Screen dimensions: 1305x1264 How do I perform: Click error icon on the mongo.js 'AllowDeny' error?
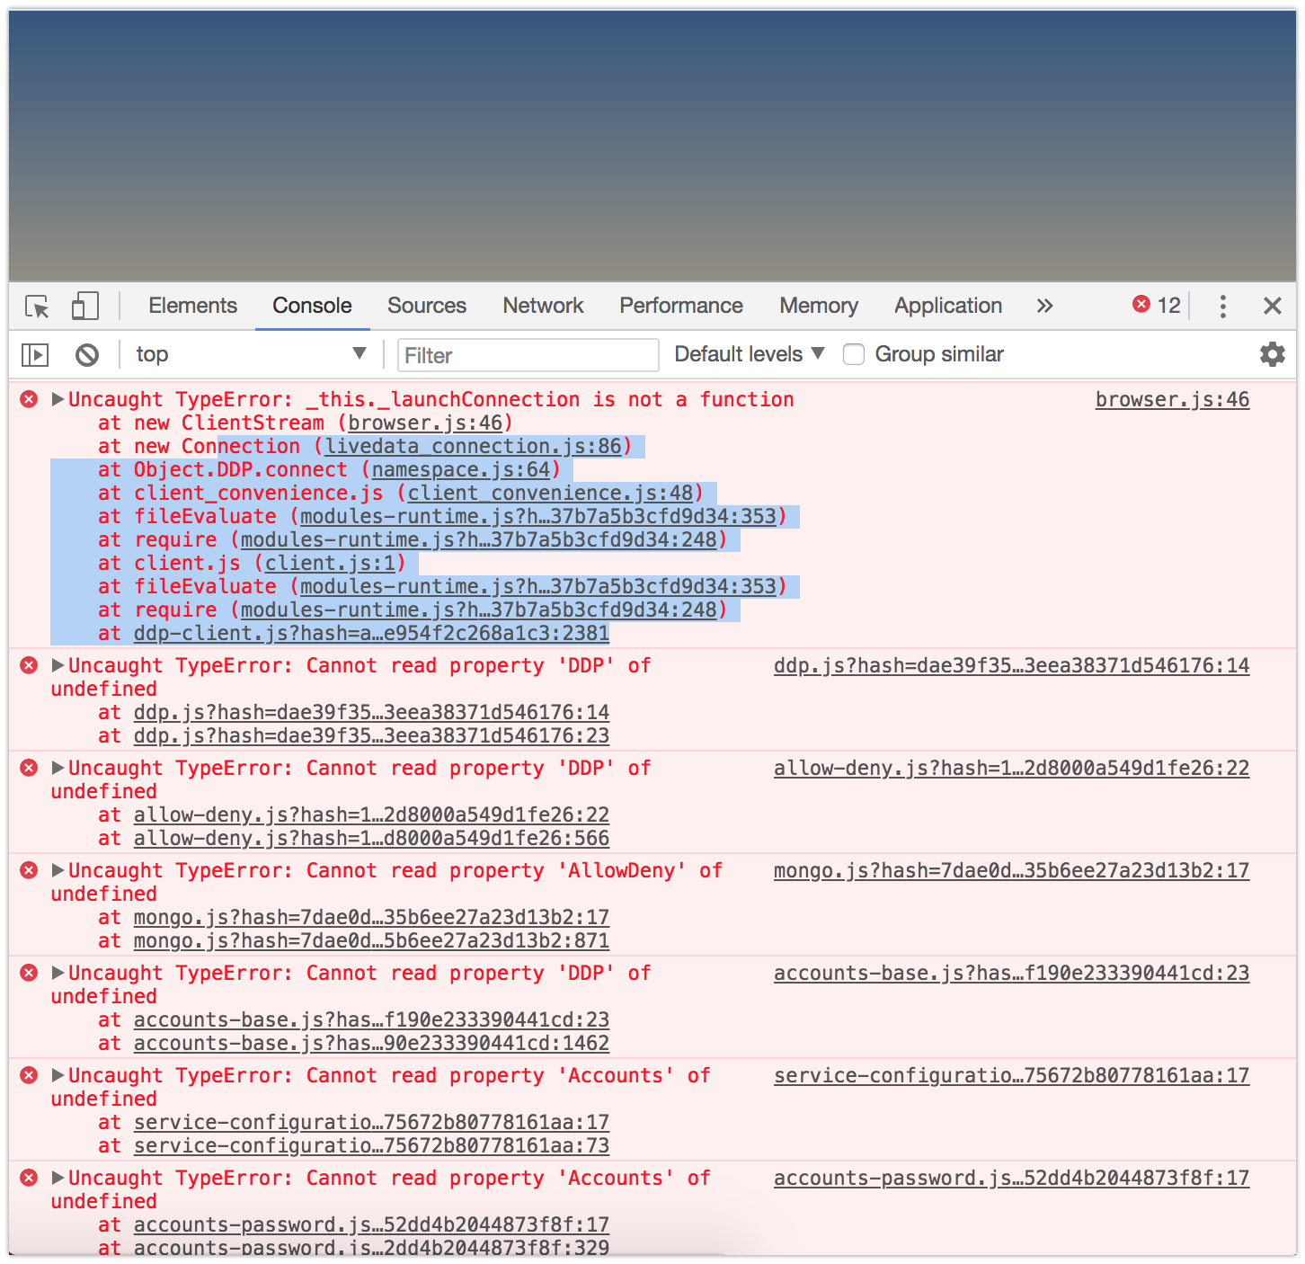29,870
